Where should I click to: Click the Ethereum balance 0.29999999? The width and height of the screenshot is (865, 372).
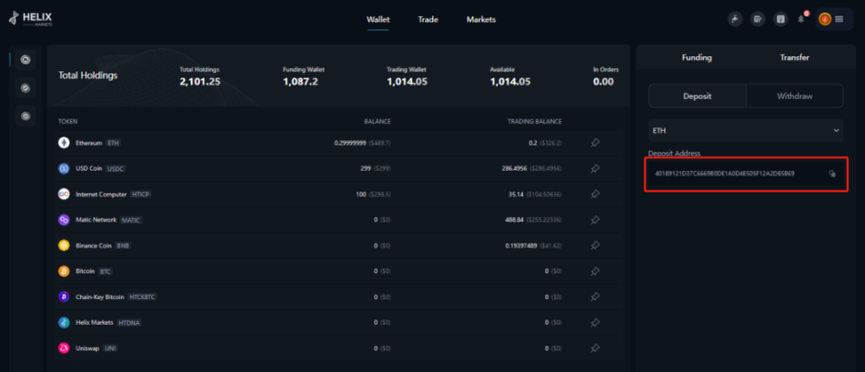tap(351, 143)
